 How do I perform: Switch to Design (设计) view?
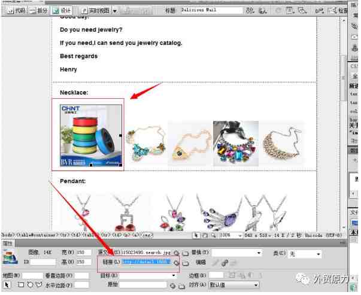coord(62,11)
